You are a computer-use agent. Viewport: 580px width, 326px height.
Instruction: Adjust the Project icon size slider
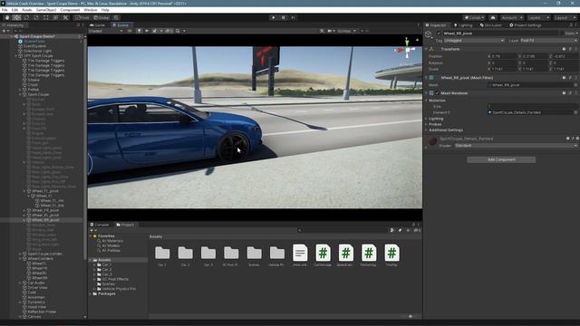pos(410,316)
